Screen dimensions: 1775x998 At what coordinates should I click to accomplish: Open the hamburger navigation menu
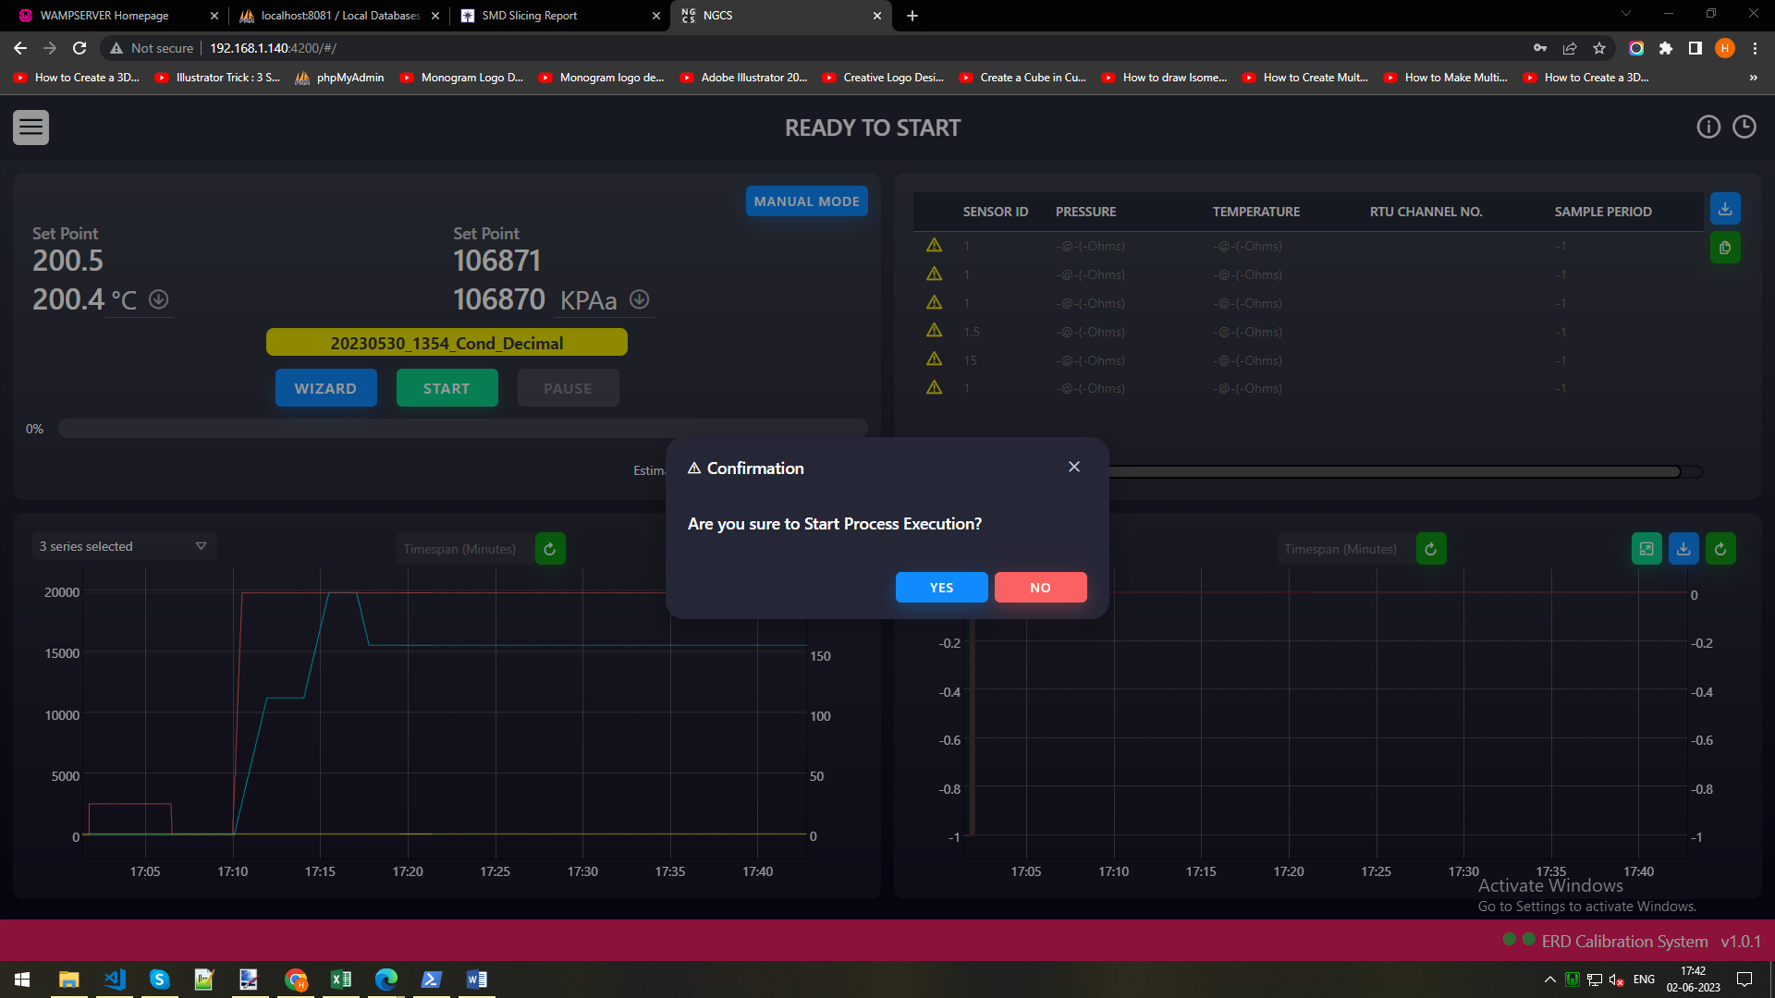pos(31,128)
